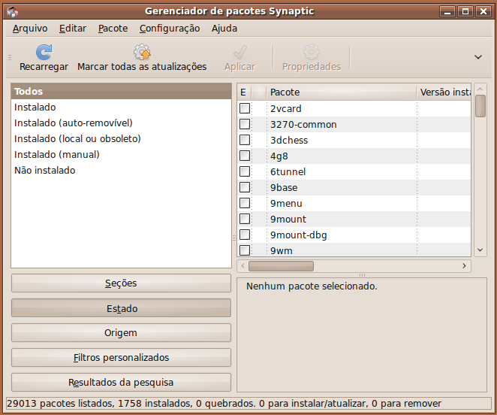The image size is (497, 415).
Task: Toggle the checkbox for 9wm
Action: pyautogui.click(x=245, y=250)
